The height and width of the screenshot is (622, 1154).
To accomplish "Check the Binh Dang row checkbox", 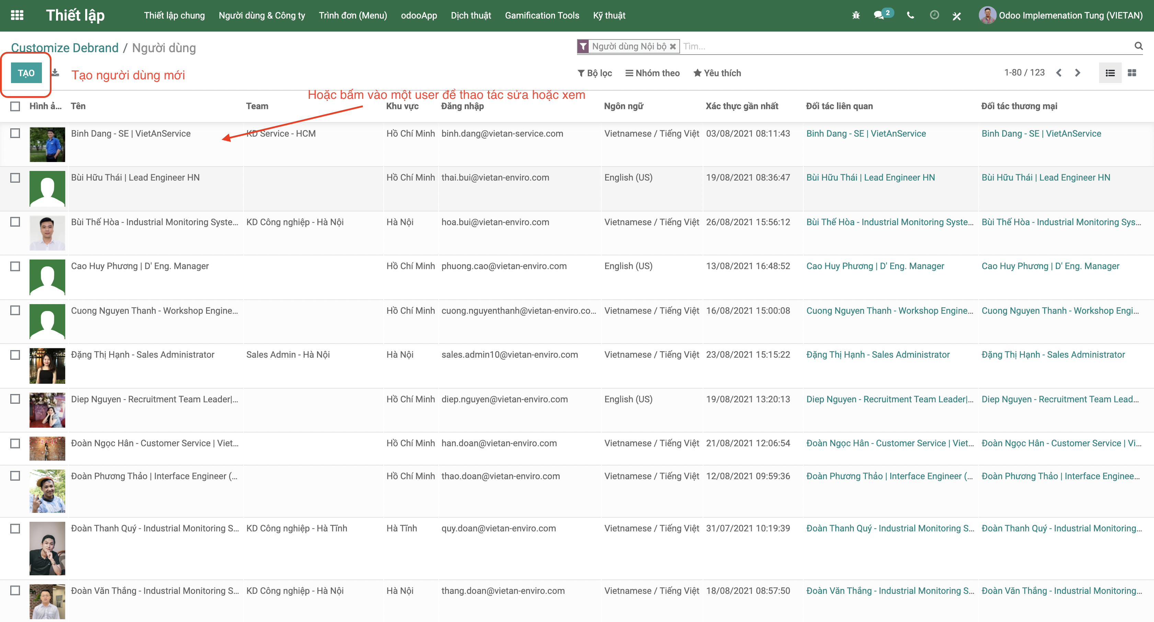I will coord(15,134).
